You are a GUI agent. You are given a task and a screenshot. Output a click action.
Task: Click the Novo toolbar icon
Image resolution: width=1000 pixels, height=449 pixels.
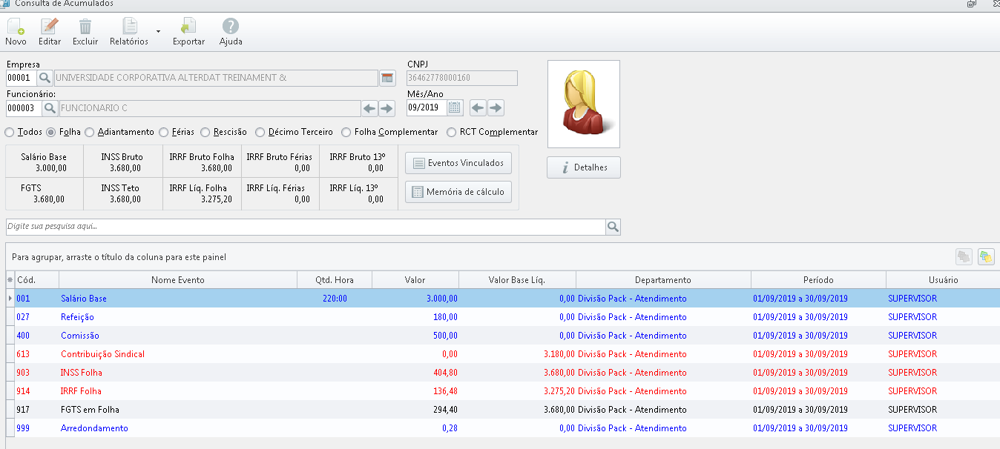tap(16, 27)
